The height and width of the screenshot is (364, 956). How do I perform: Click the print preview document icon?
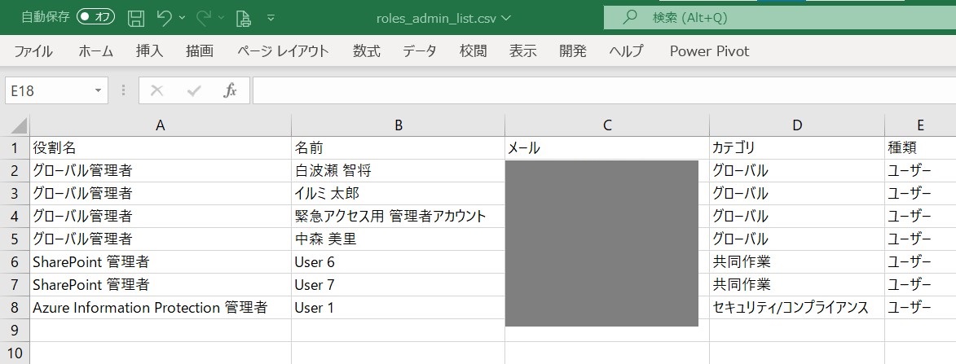coord(243,18)
